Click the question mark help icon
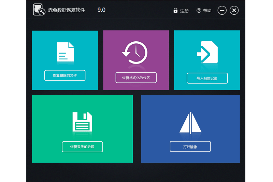 click(199, 11)
